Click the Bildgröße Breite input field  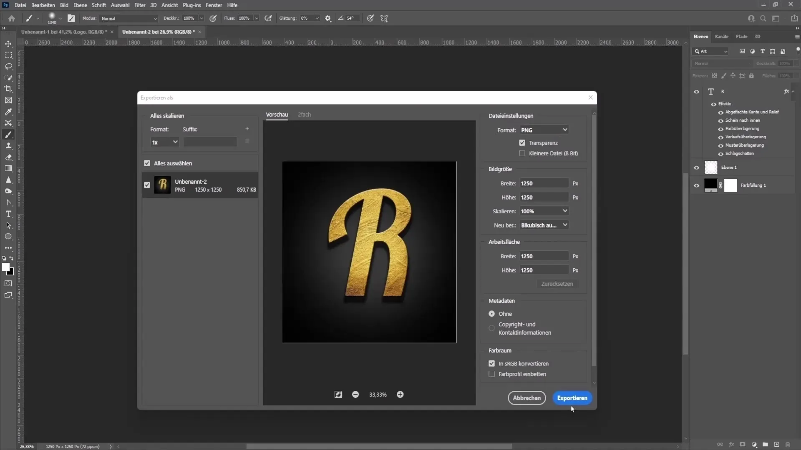tap(544, 183)
